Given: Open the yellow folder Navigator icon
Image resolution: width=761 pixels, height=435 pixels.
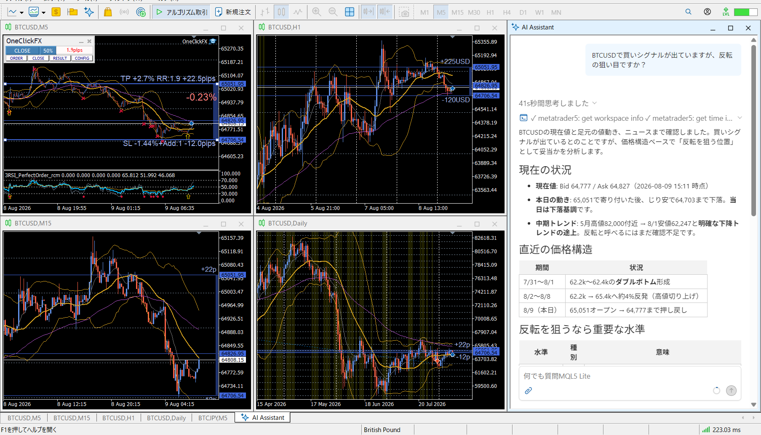Looking at the screenshot, I should click(72, 12).
